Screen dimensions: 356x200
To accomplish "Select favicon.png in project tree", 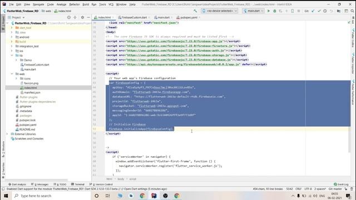I will point(31,83).
